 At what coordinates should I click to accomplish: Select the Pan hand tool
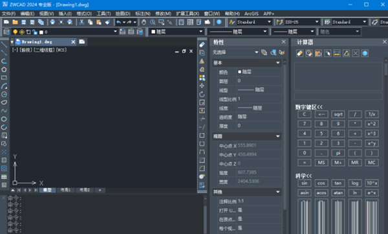click(144, 22)
